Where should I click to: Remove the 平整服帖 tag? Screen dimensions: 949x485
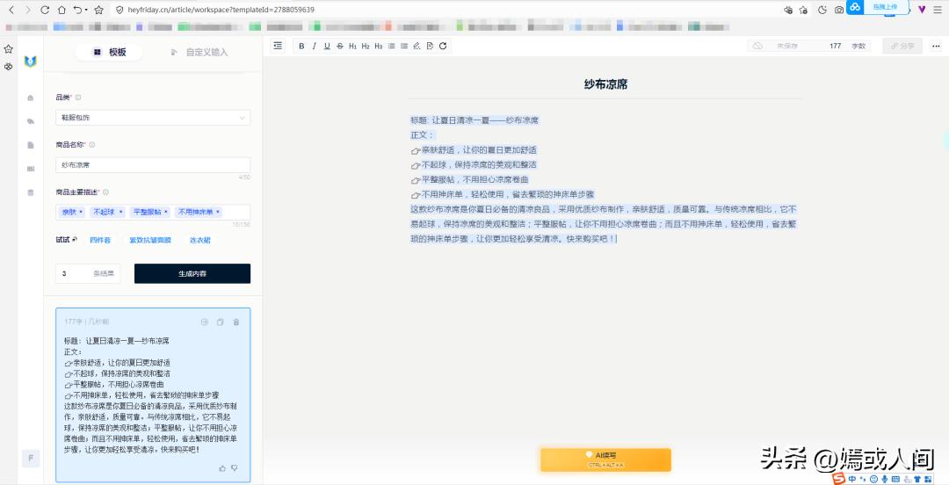(x=166, y=212)
